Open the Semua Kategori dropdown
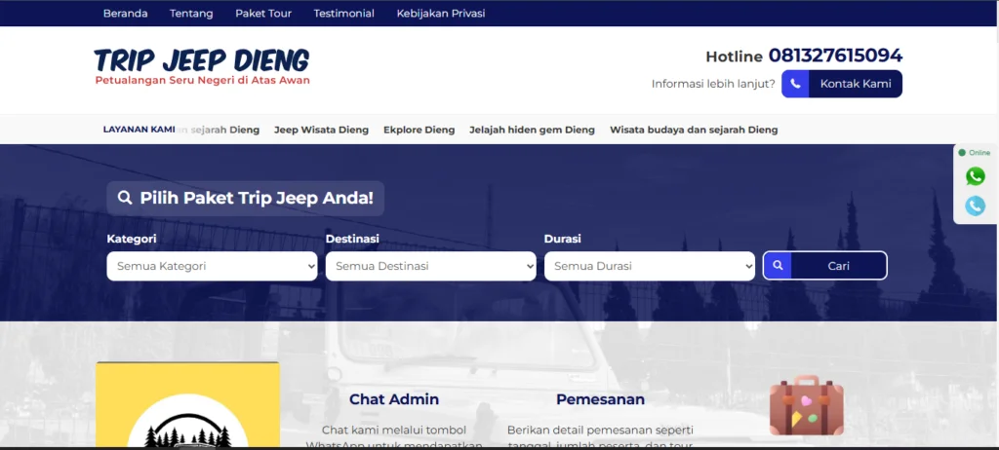 [212, 266]
